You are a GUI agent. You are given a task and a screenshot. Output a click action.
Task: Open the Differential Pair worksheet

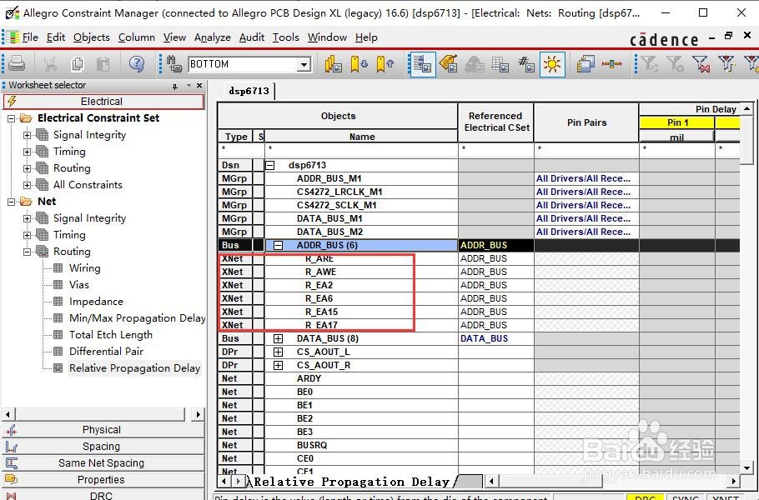[x=106, y=352]
